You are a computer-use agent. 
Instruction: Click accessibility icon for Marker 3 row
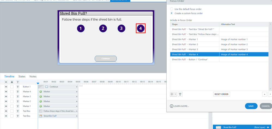[x=18, y=96]
